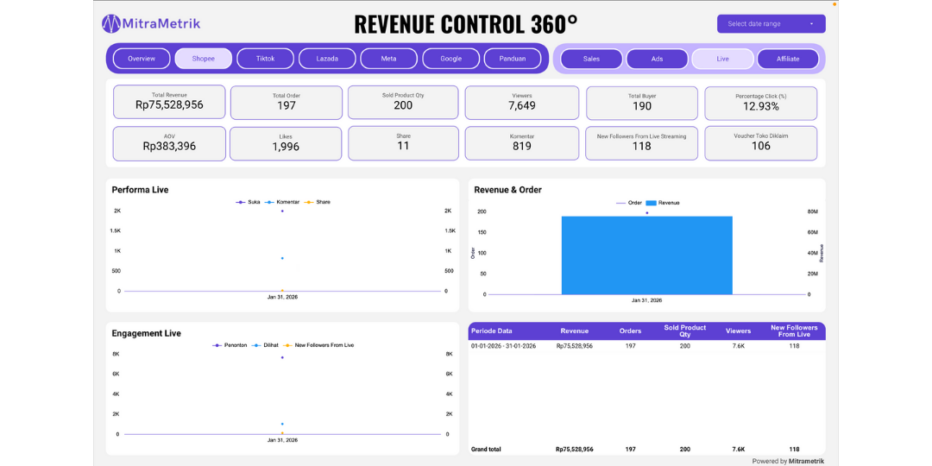This screenshot has width=932, height=466.
Task: Open the Select date range dropdown
Action: [x=771, y=24]
